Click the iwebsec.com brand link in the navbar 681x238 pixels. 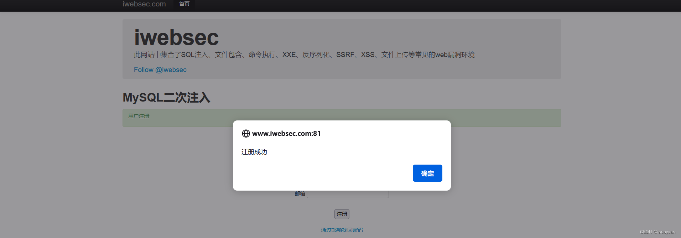pos(144,4)
